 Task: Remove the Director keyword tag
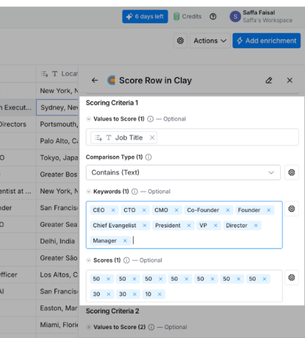point(256,225)
